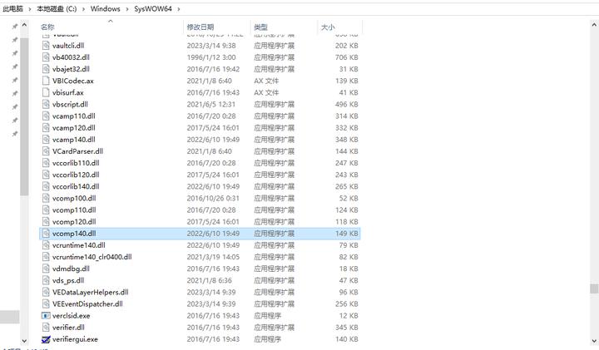Image resolution: width=599 pixels, height=350 pixels.
Task: Select the vcomp110.dll file icon
Action: pos(46,210)
